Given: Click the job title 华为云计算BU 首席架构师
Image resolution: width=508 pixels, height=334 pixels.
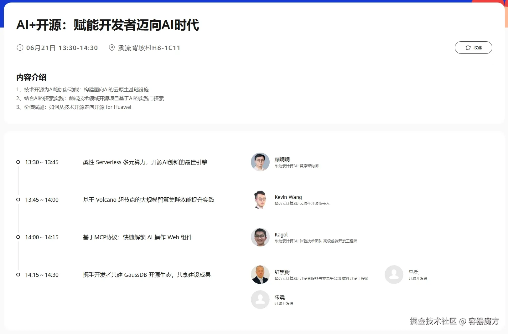Looking at the screenshot, I should pyautogui.click(x=297, y=166).
